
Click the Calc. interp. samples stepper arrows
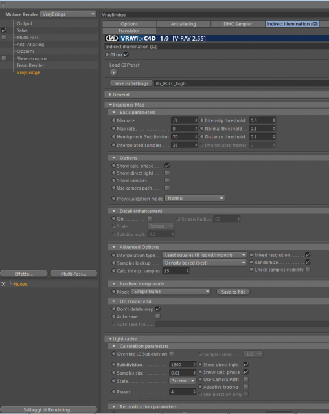coord(187,270)
